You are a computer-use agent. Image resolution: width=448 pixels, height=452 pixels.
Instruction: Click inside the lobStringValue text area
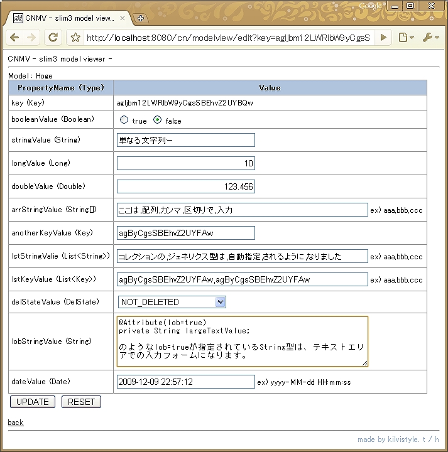coord(243,342)
